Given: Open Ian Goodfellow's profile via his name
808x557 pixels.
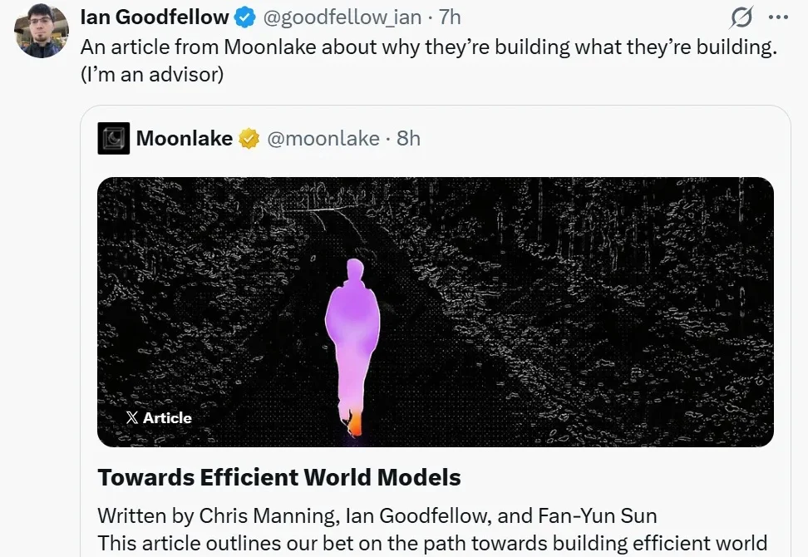Looking at the screenshot, I should click(x=154, y=17).
